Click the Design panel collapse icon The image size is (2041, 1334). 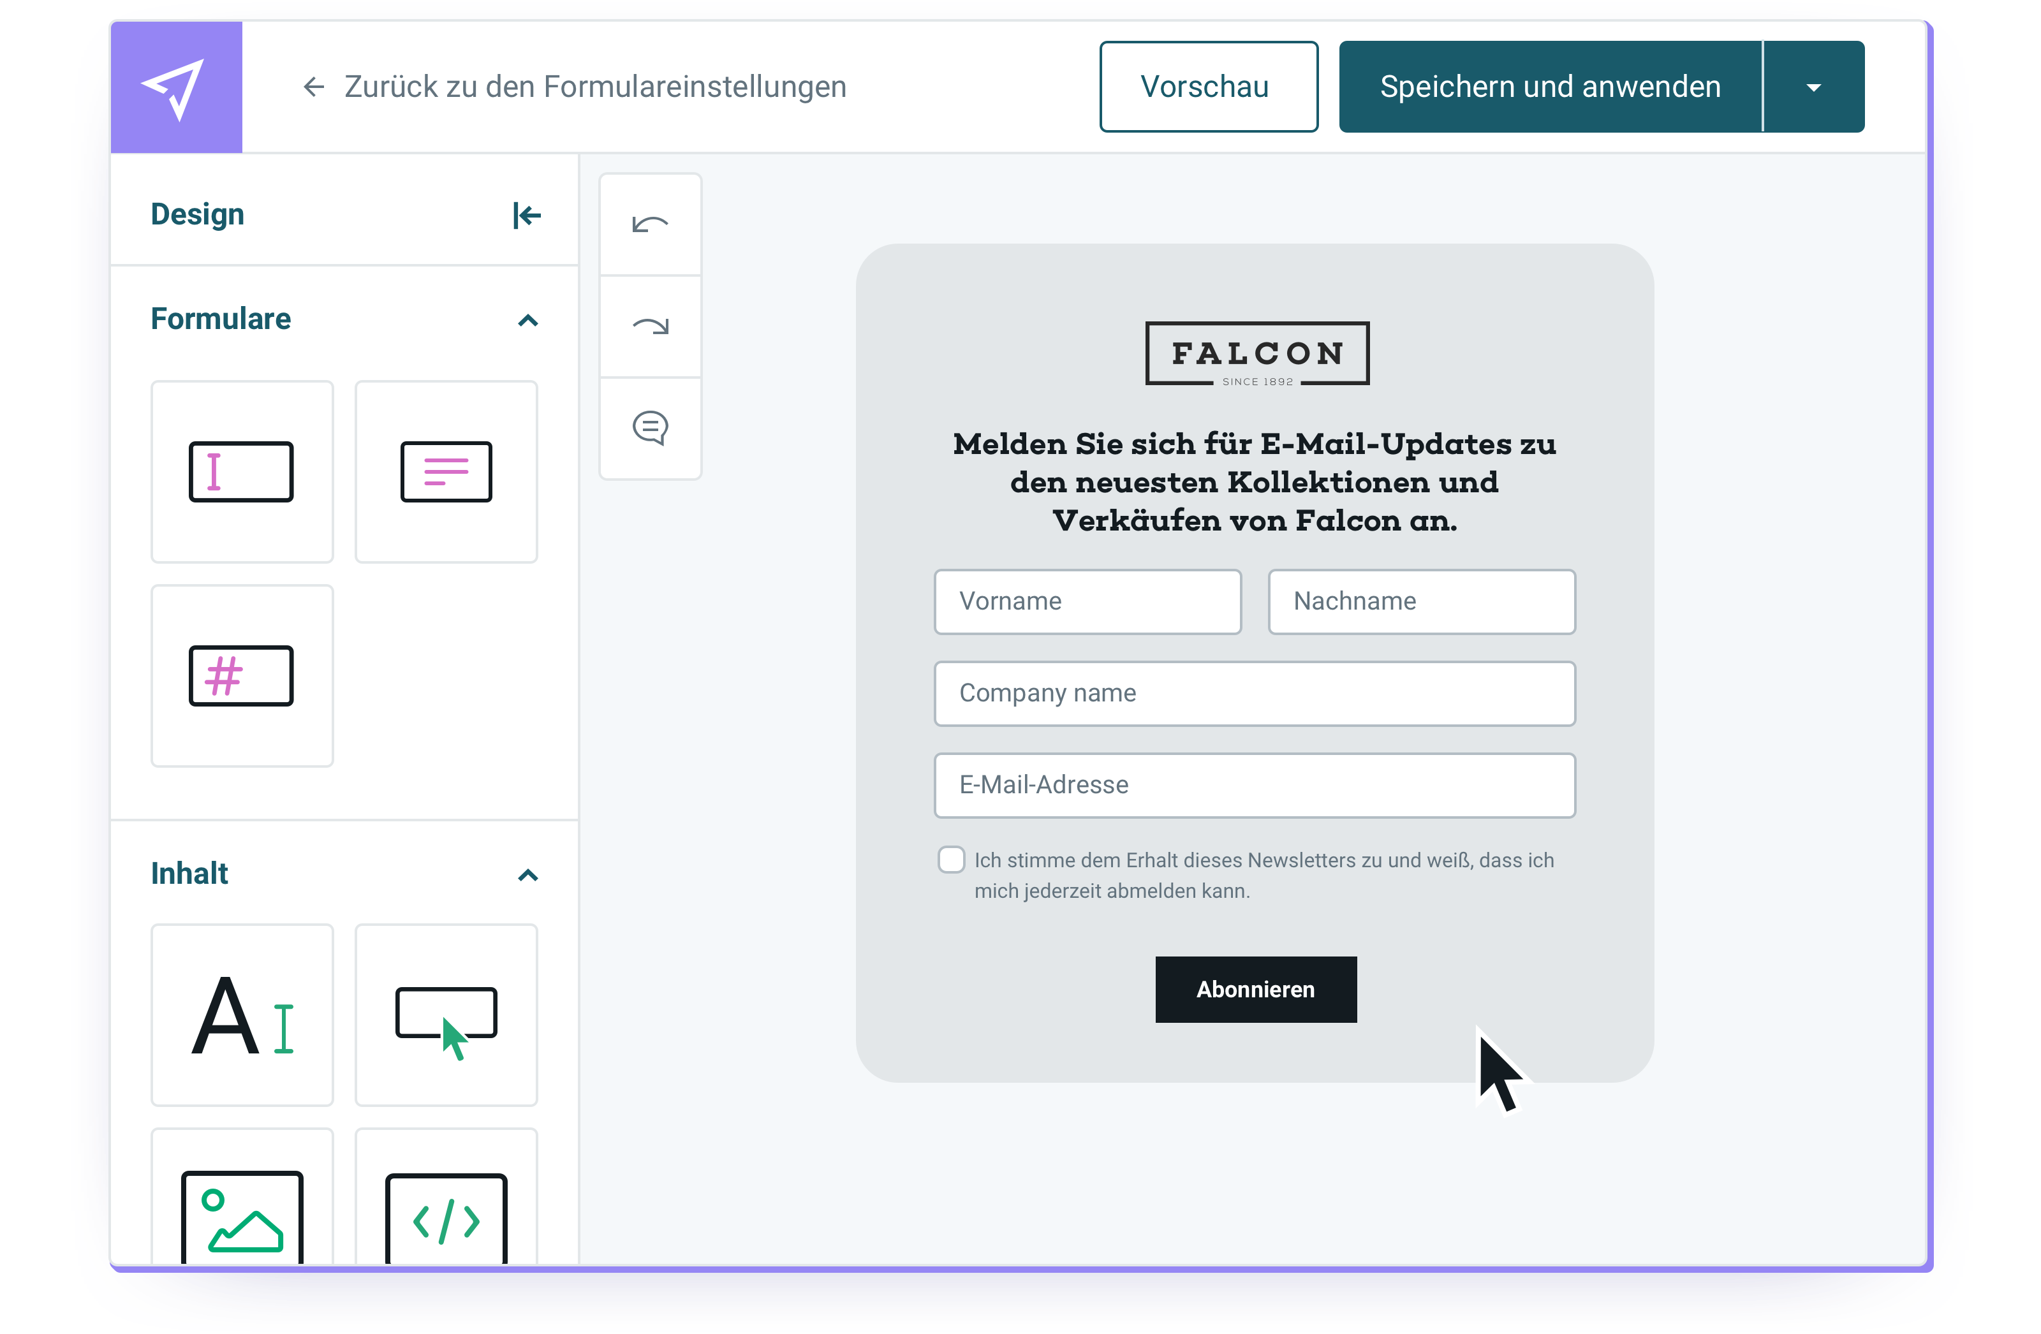[x=527, y=214]
